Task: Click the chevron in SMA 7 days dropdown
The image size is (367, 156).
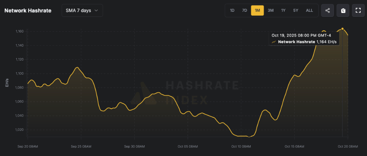Action: [96, 11]
